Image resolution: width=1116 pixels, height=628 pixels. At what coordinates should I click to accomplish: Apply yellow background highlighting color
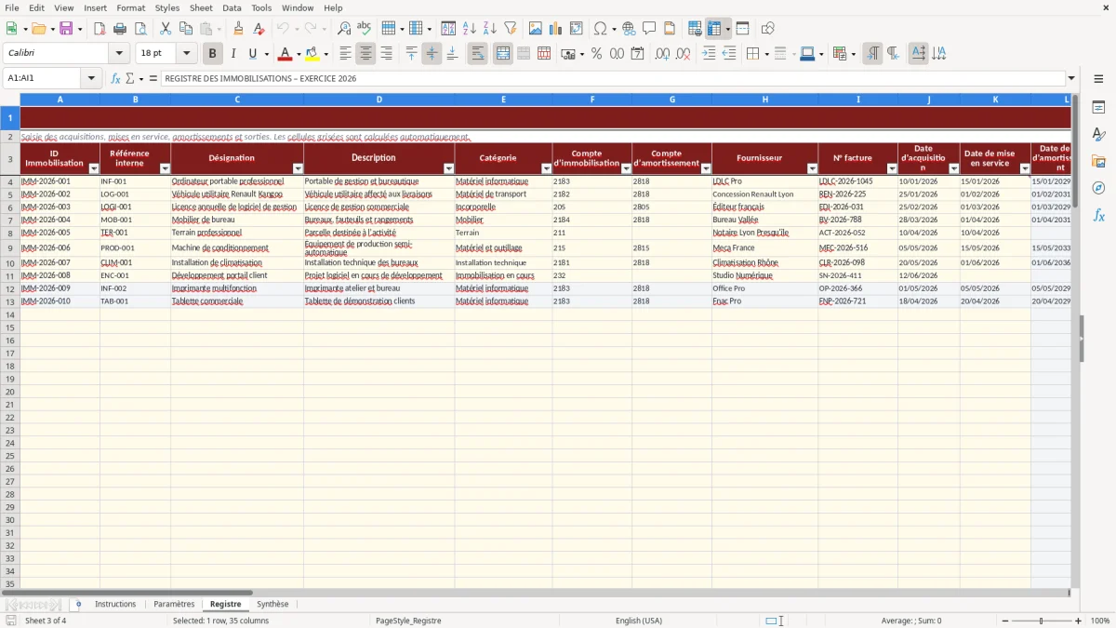(312, 54)
